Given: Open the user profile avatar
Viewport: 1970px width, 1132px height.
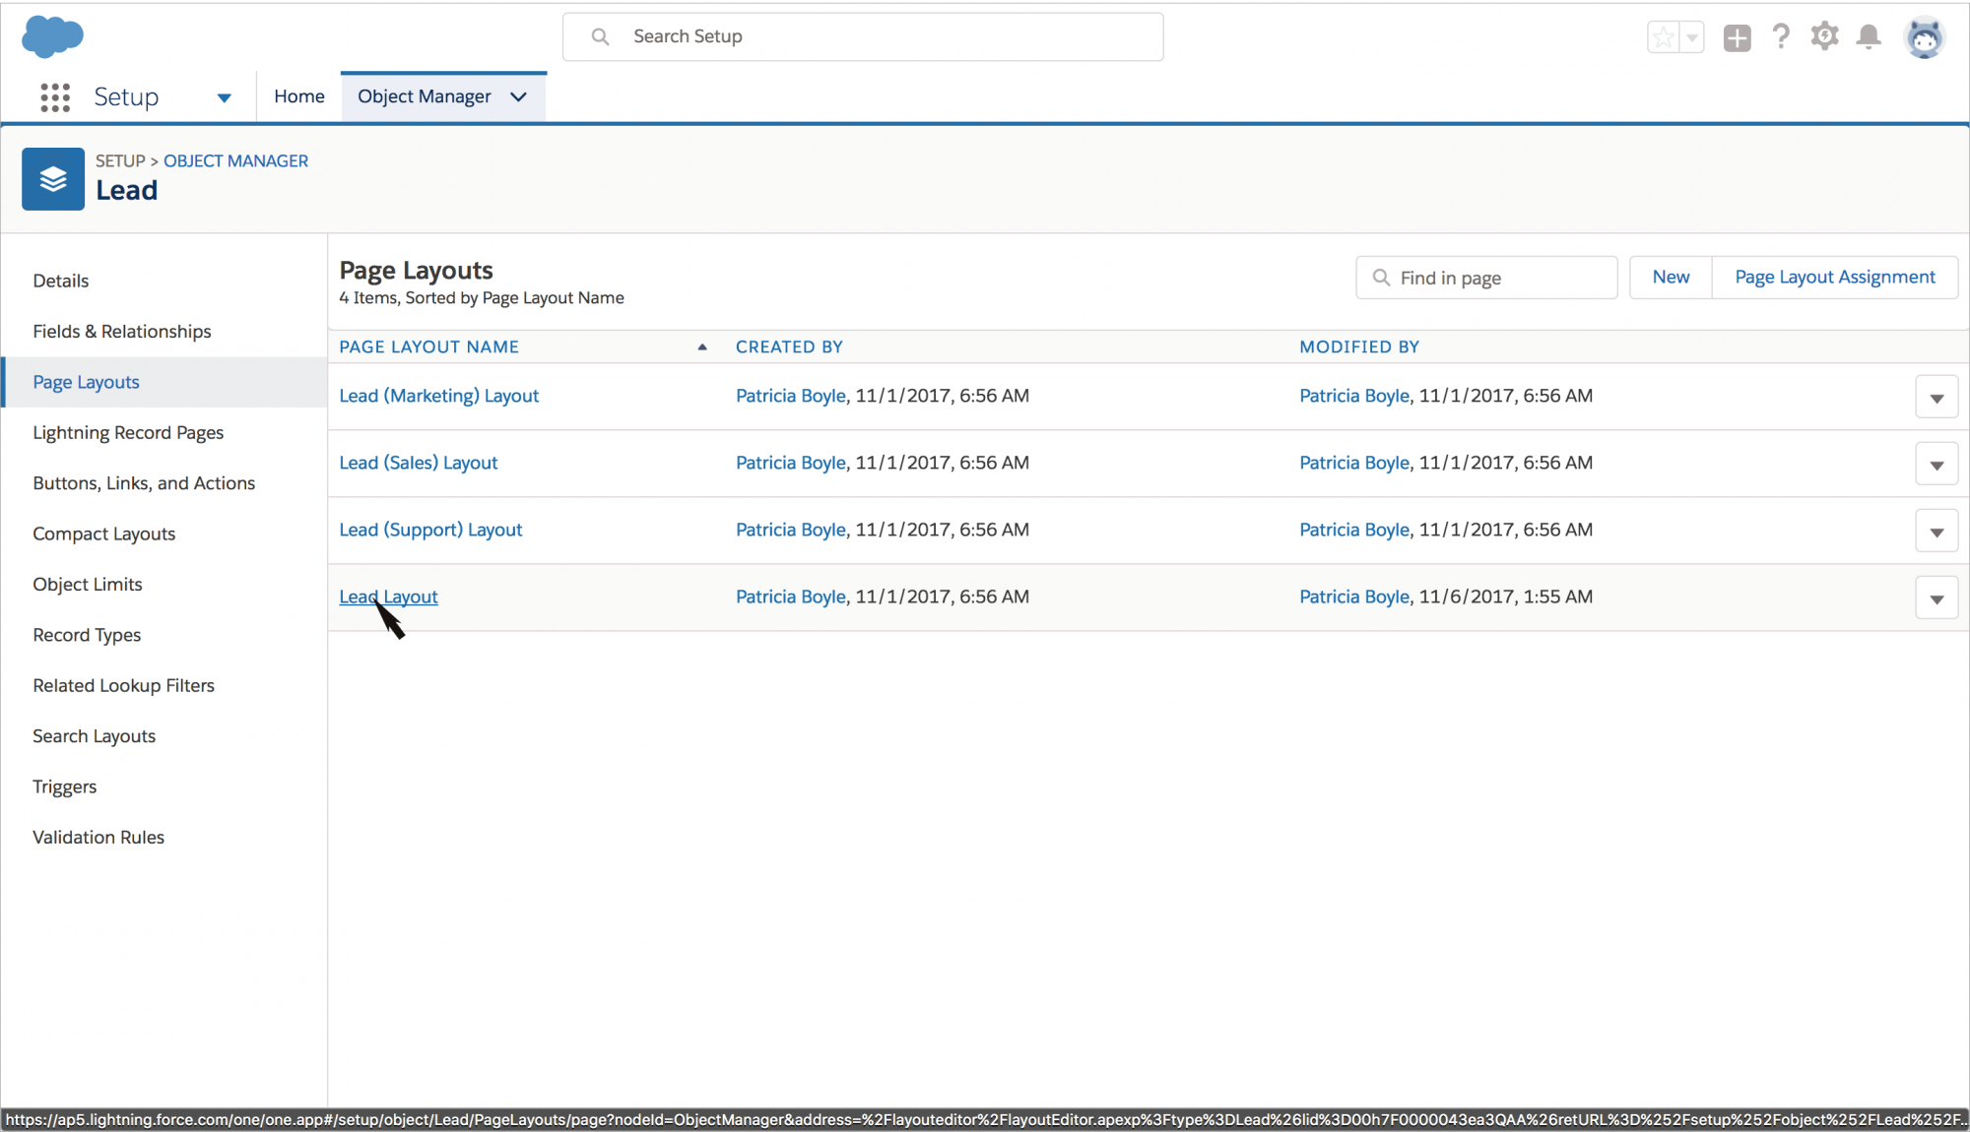Looking at the screenshot, I should coord(1924,38).
